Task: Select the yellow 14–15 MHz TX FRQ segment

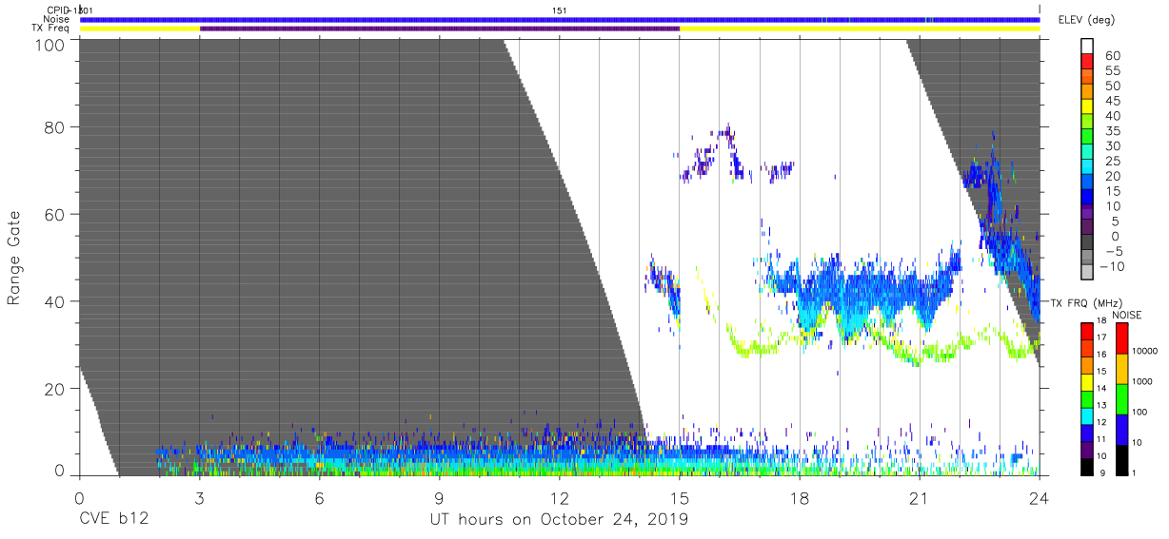Action: (x=1087, y=382)
